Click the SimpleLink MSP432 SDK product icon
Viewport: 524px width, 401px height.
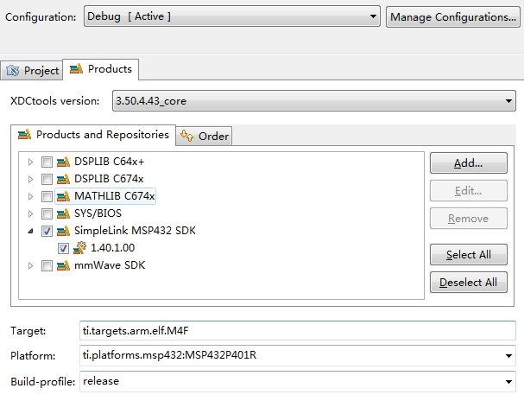click(63, 231)
